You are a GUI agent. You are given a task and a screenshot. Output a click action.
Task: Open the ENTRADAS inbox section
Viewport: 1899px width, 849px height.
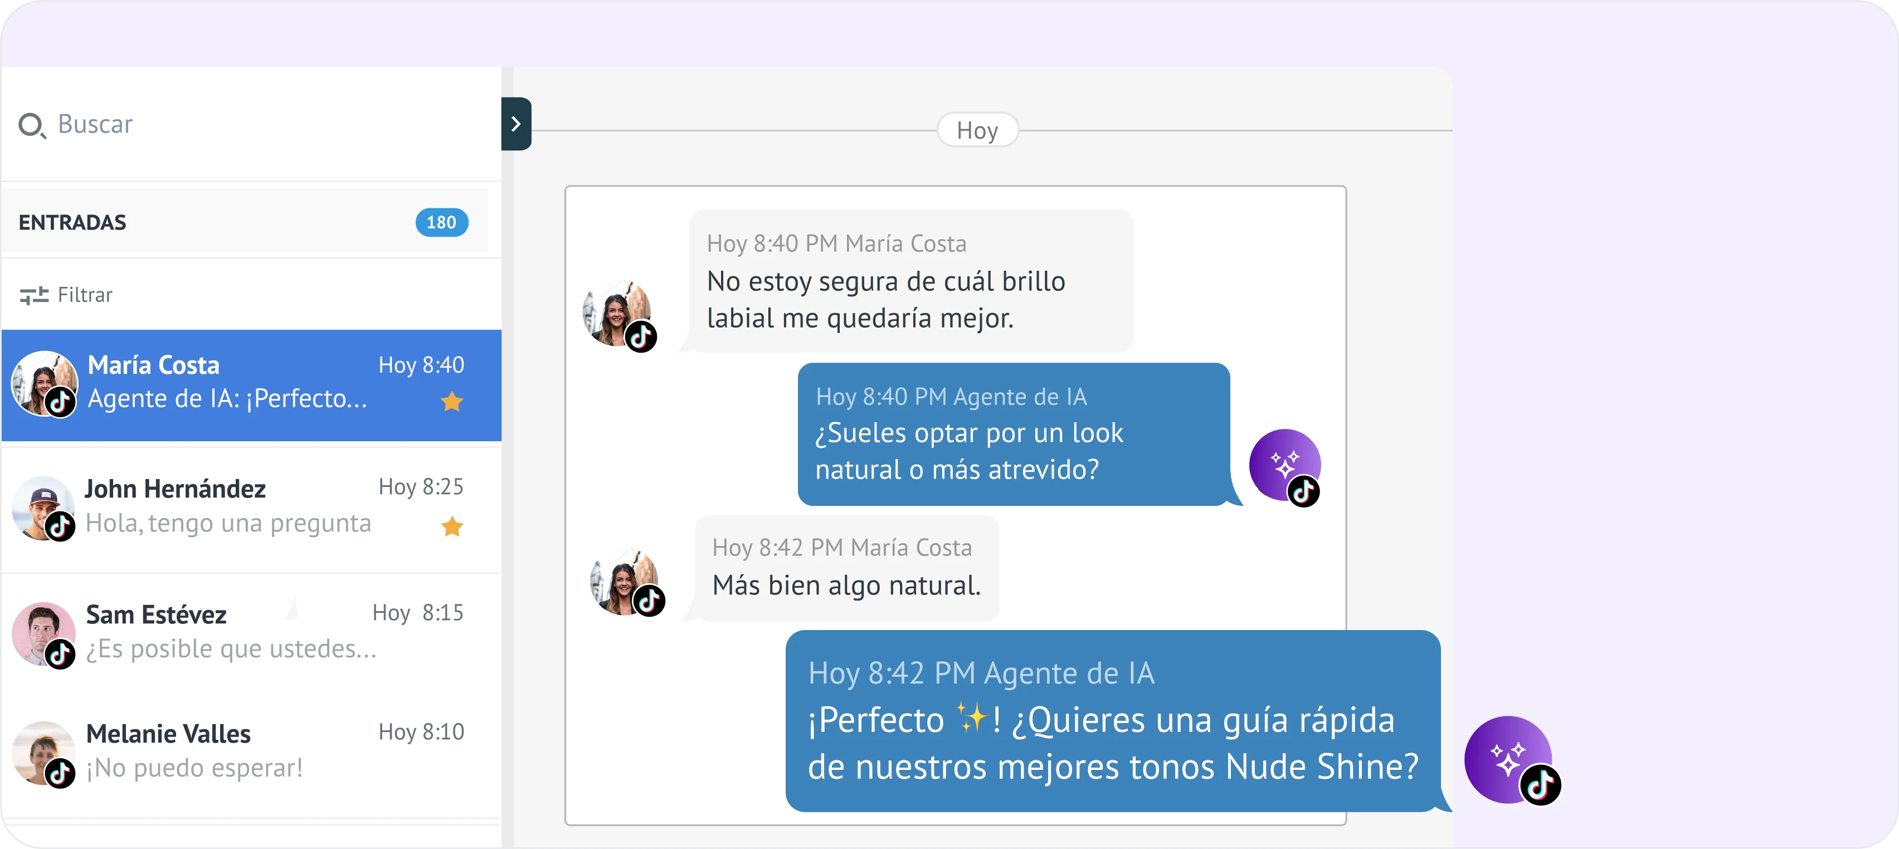click(x=72, y=223)
